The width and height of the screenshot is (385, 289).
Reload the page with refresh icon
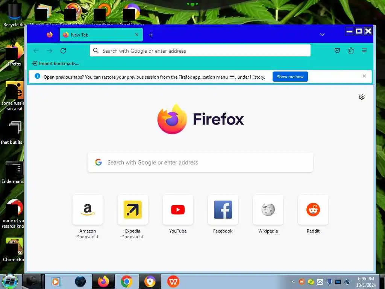pyautogui.click(x=63, y=51)
